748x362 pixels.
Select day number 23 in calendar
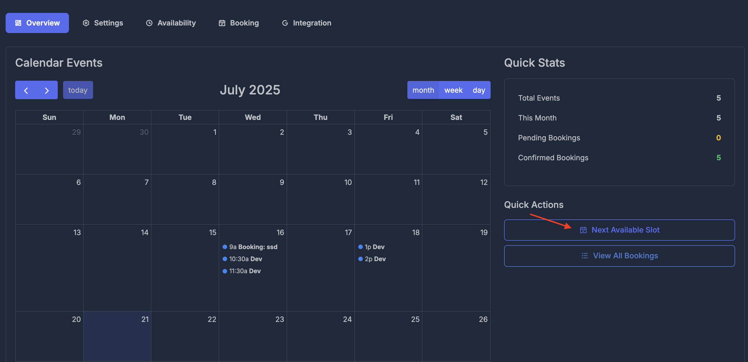tap(280, 319)
